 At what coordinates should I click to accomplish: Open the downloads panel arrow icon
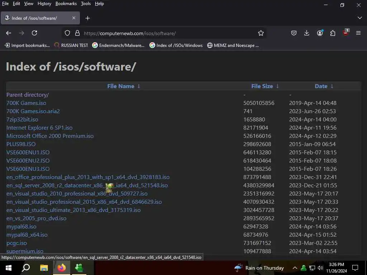pyautogui.click(x=307, y=33)
